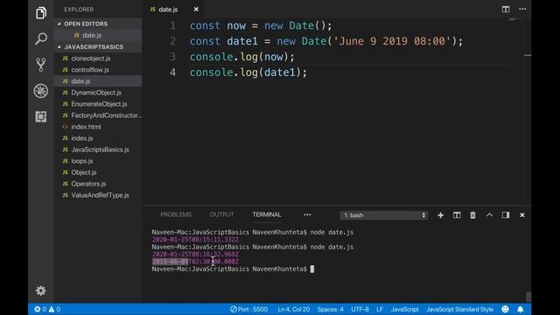Close the terminal panel
Image resolution: width=560 pixels, height=315 pixels.
[521, 215]
